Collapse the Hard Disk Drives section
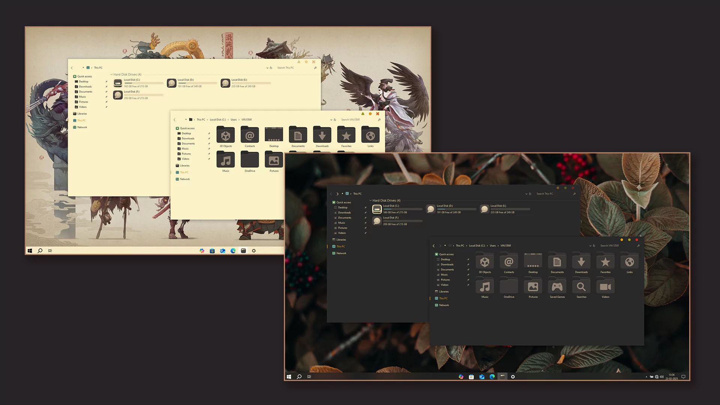This screenshot has height=405, width=720. 370,200
